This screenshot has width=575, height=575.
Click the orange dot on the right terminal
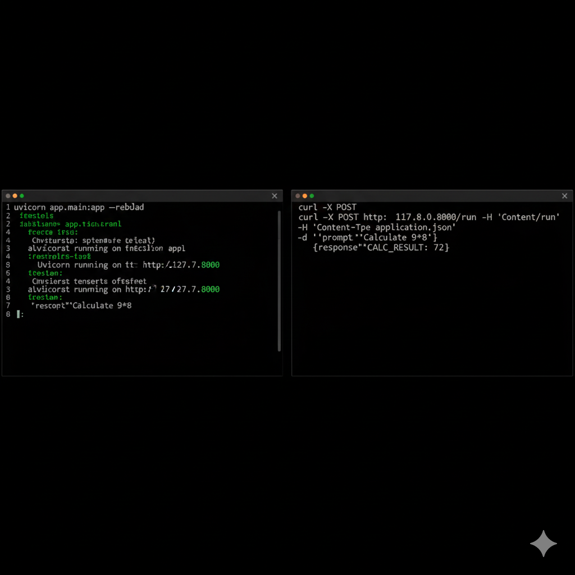tap(304, 196)
